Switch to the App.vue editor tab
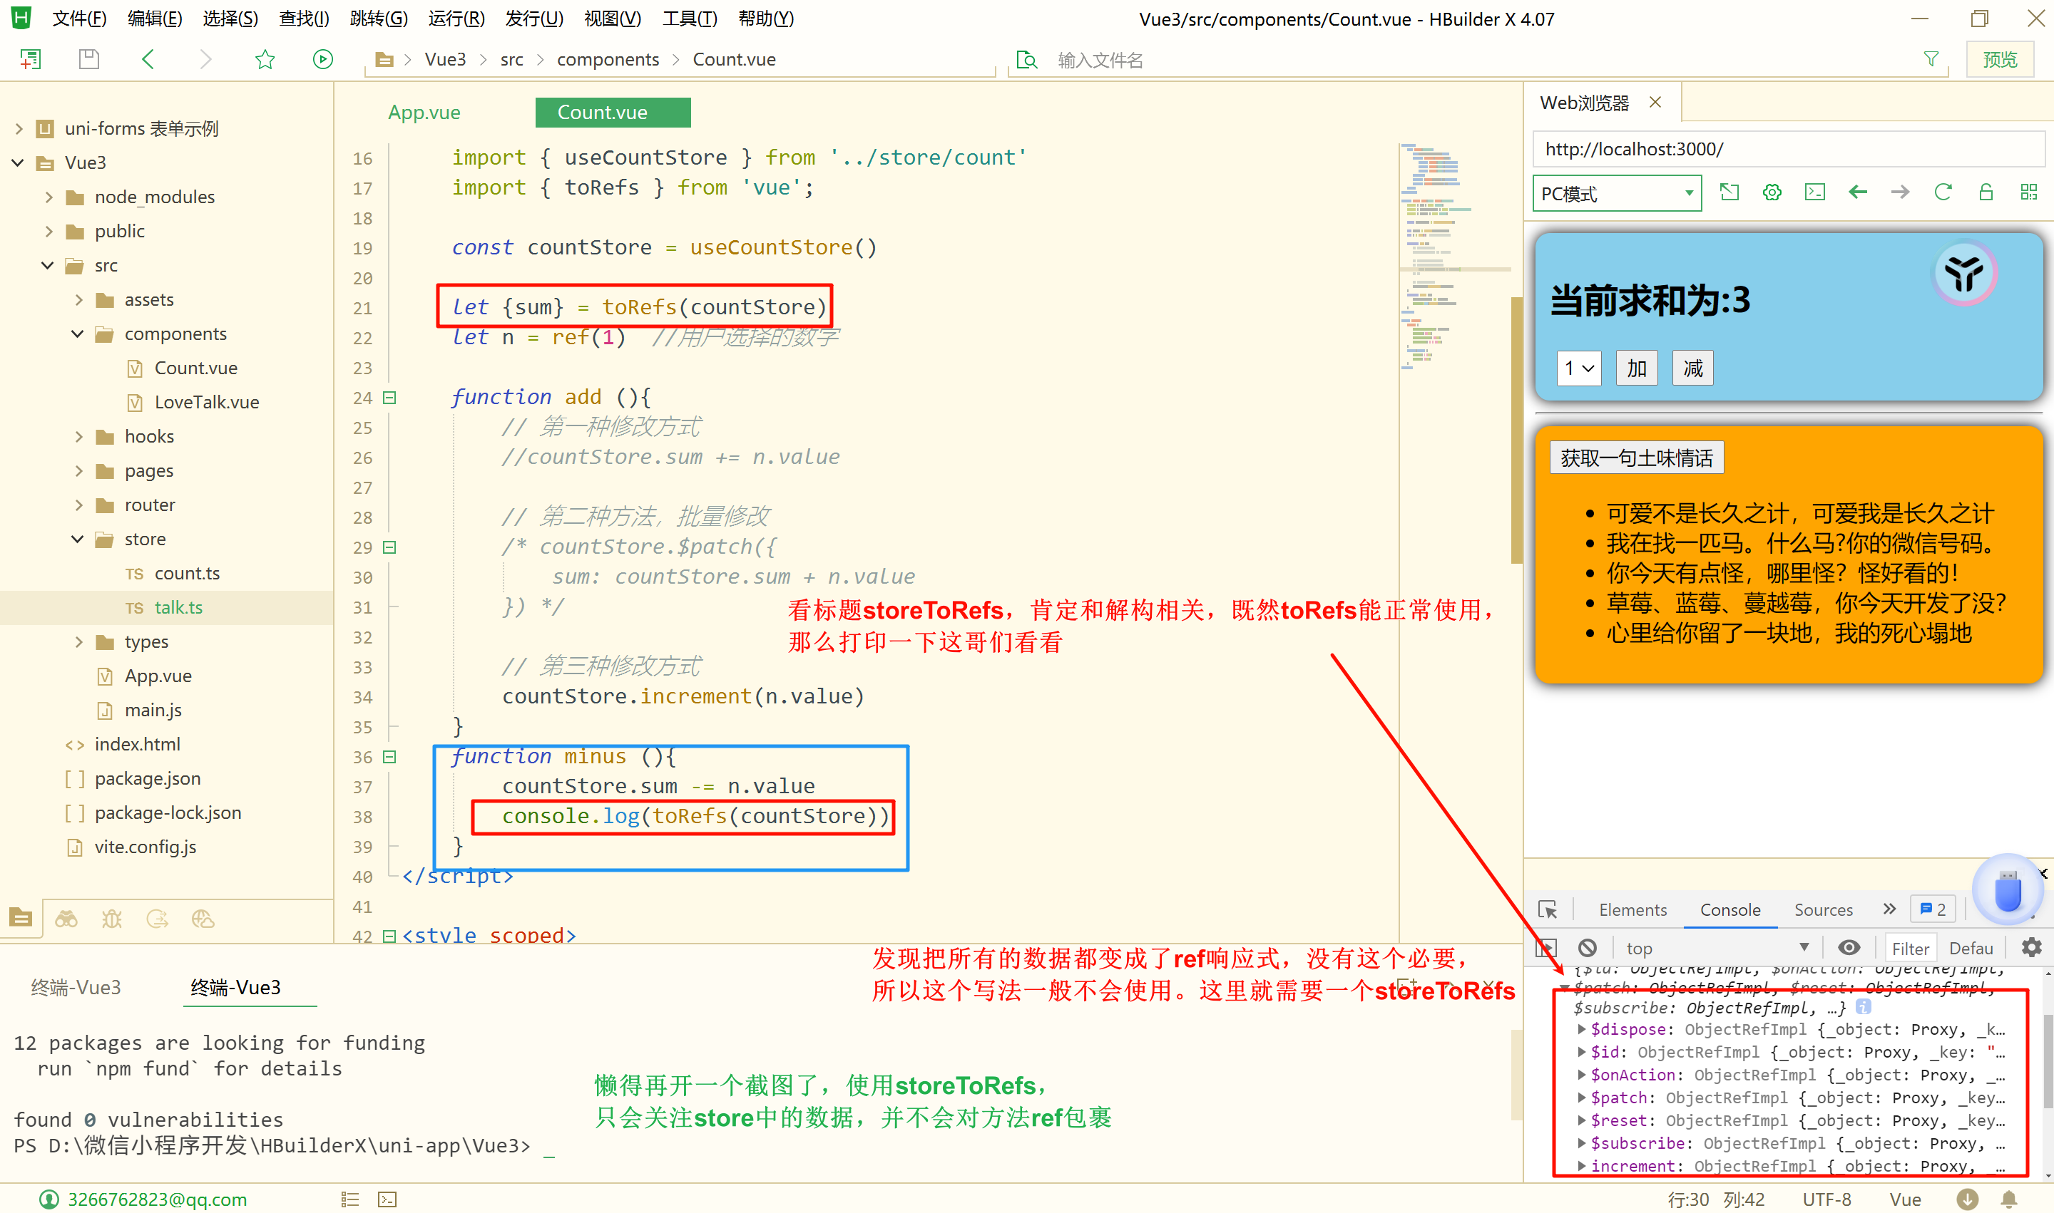The image size is (2054, 1213). [x=424, y=113]
